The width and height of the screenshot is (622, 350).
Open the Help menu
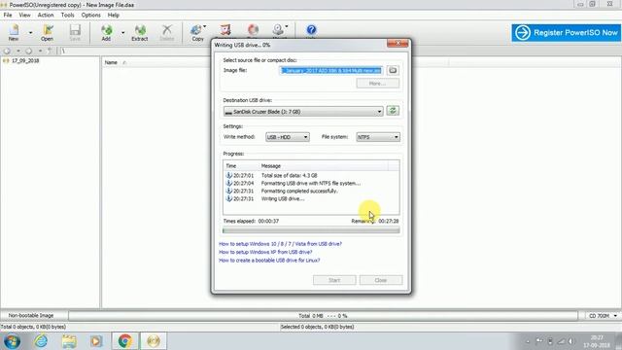pyautogui.click(x=114, y=16)
